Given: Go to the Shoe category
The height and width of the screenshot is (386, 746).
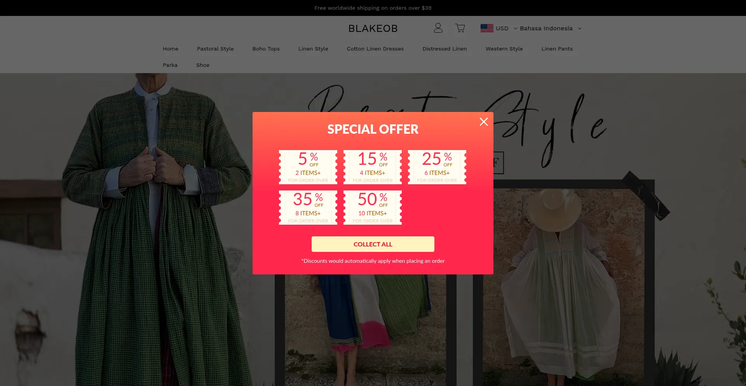Looking at the screenshot, I should [203, 65].
